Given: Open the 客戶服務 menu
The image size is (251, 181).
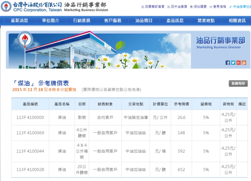Looking at the screenshot, I should pos(113,21).
